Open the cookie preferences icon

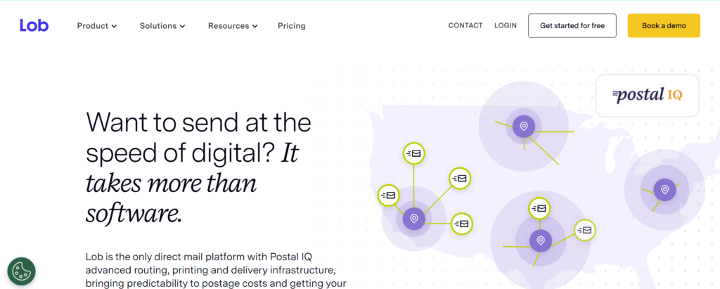tap(21, 271)
